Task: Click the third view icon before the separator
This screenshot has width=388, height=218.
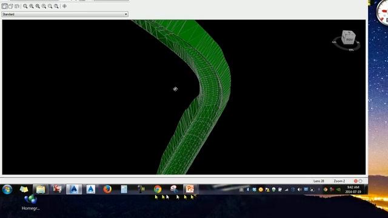Action: 17,6
